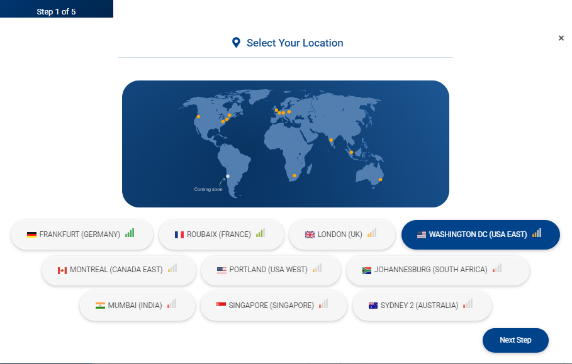572x364 pixels.
Task: Click the Singapore flag icon
Action: [x=221, y=305]
